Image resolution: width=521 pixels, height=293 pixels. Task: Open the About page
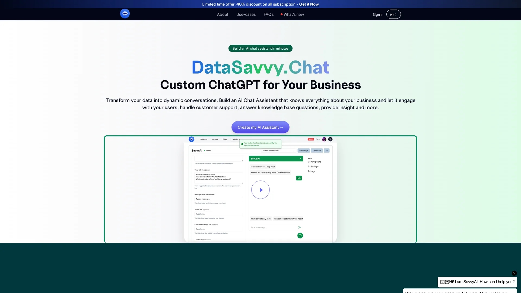[x=223, y=14]
